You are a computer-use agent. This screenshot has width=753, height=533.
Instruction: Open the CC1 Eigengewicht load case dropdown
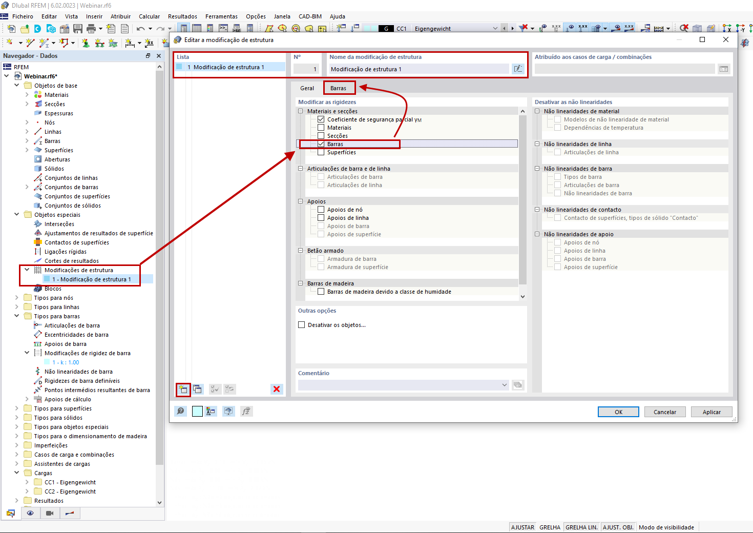click(495, 28)
